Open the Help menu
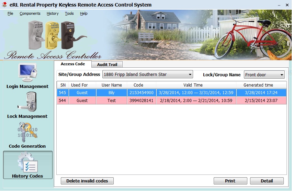The width and height of the screenshot is (292, 191). pyautogui.click(x=83, y=13)
